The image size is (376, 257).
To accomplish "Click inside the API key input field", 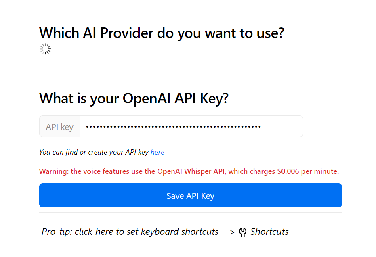I will click(x=190, y=126).
